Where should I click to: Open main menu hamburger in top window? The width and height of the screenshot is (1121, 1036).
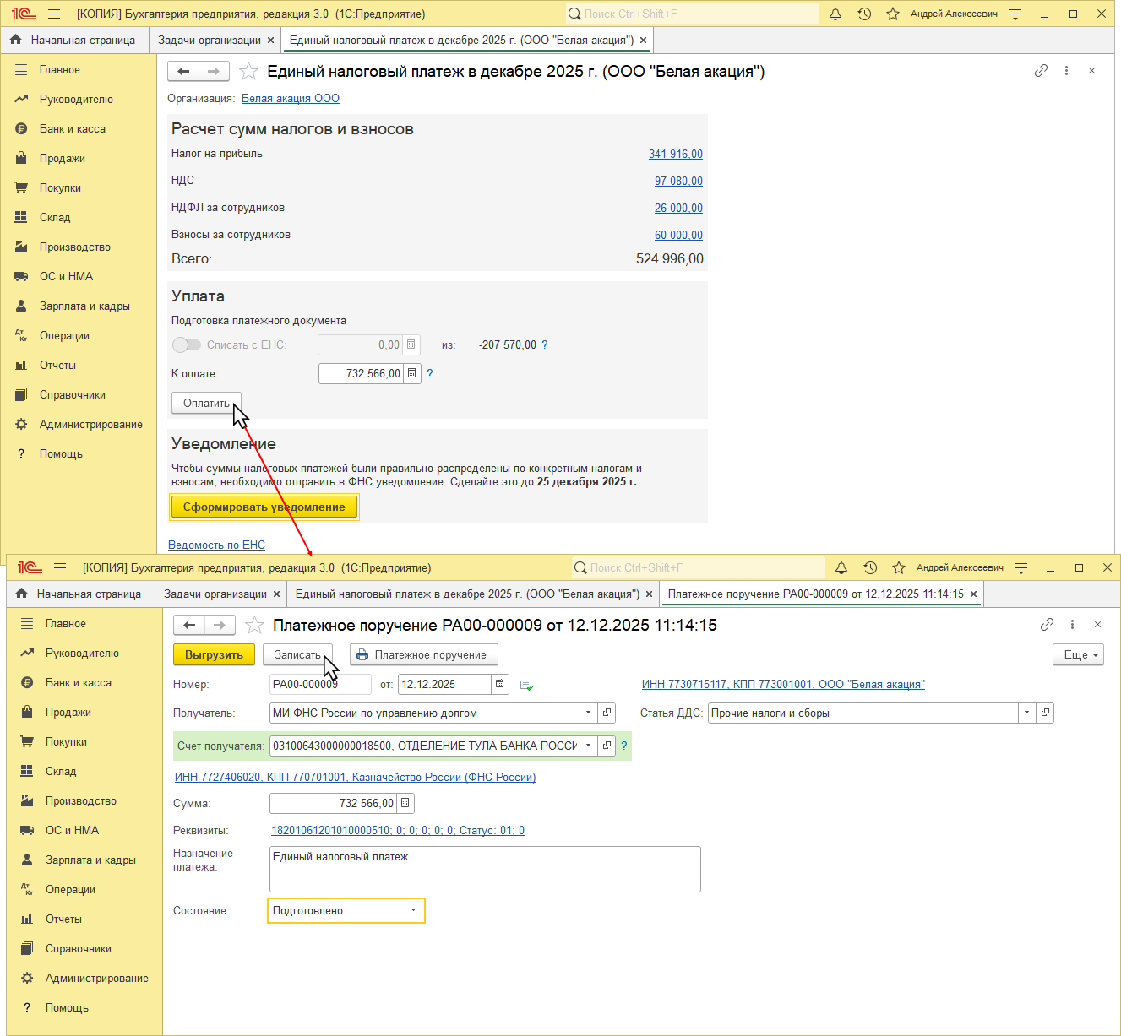54,14
